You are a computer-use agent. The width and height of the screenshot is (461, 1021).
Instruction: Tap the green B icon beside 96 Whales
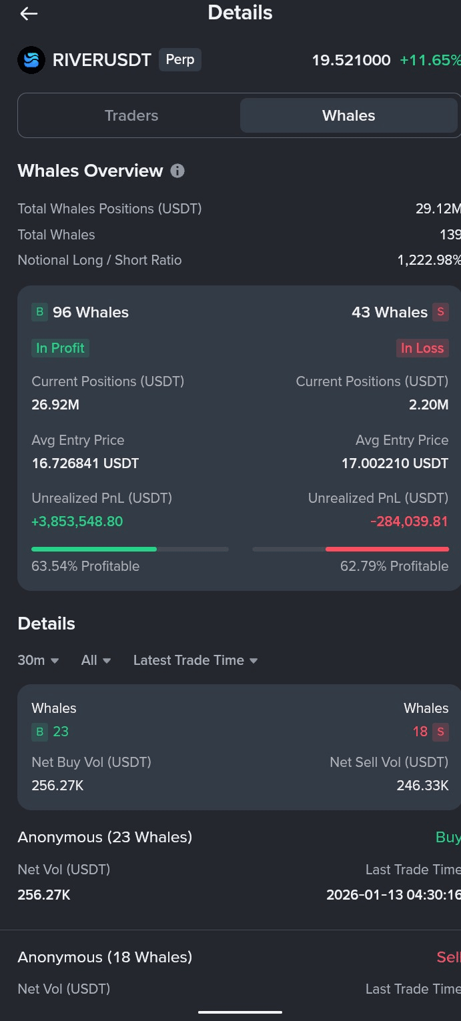coord(40,312)
